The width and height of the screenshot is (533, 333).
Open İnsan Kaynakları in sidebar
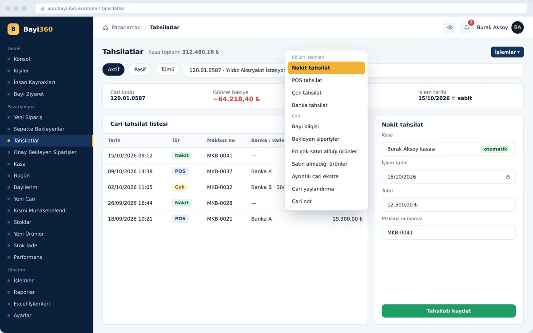47,82
